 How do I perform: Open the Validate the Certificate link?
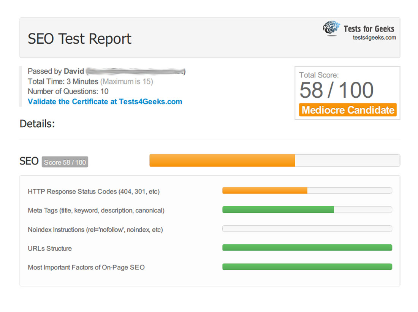[x=105, y=101]
